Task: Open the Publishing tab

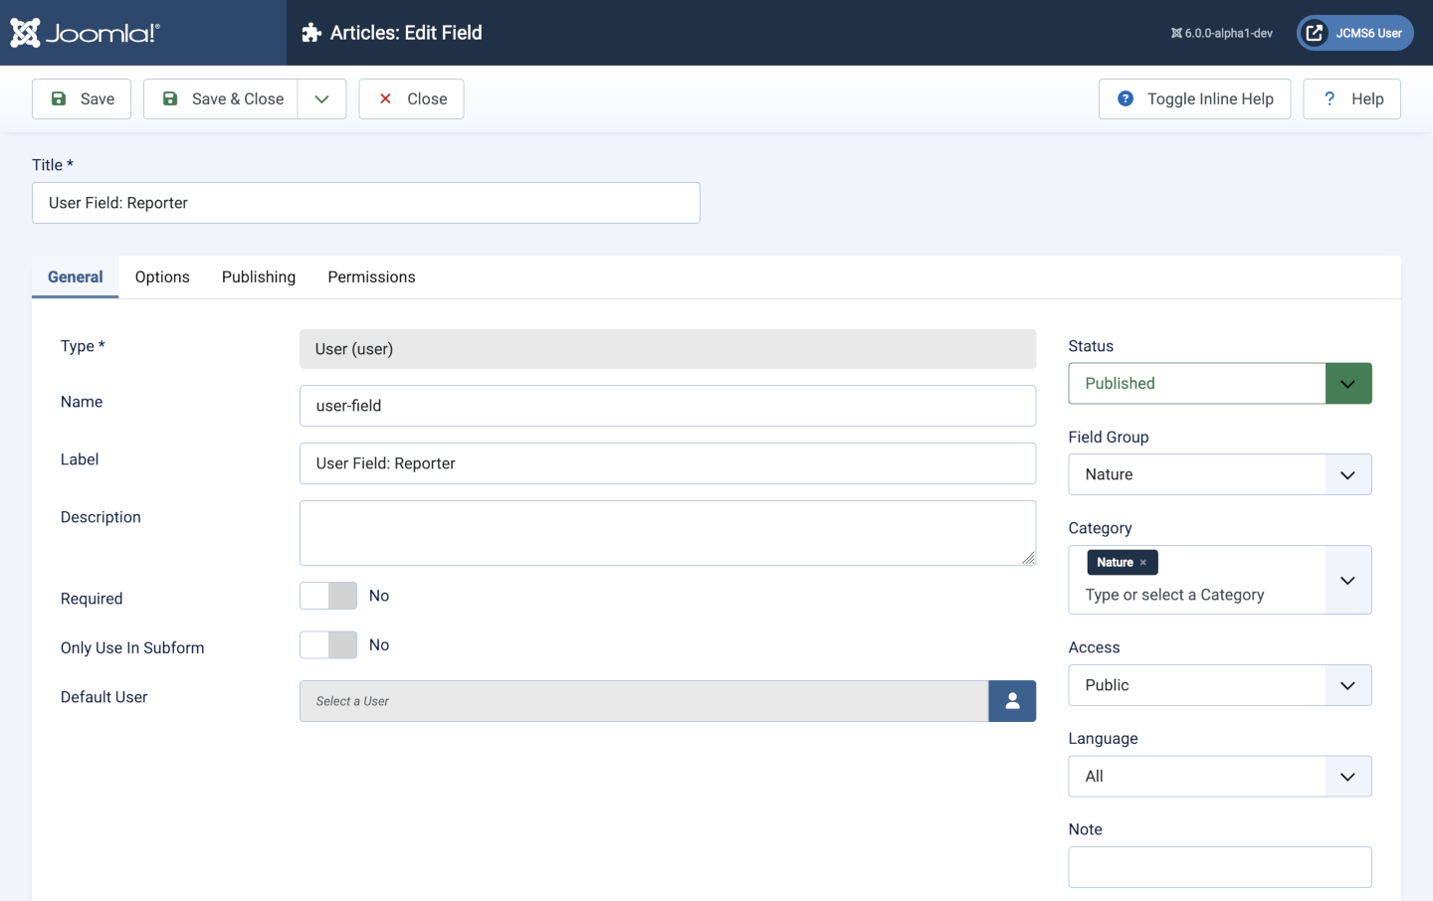Action: click(x=258, y=276)
